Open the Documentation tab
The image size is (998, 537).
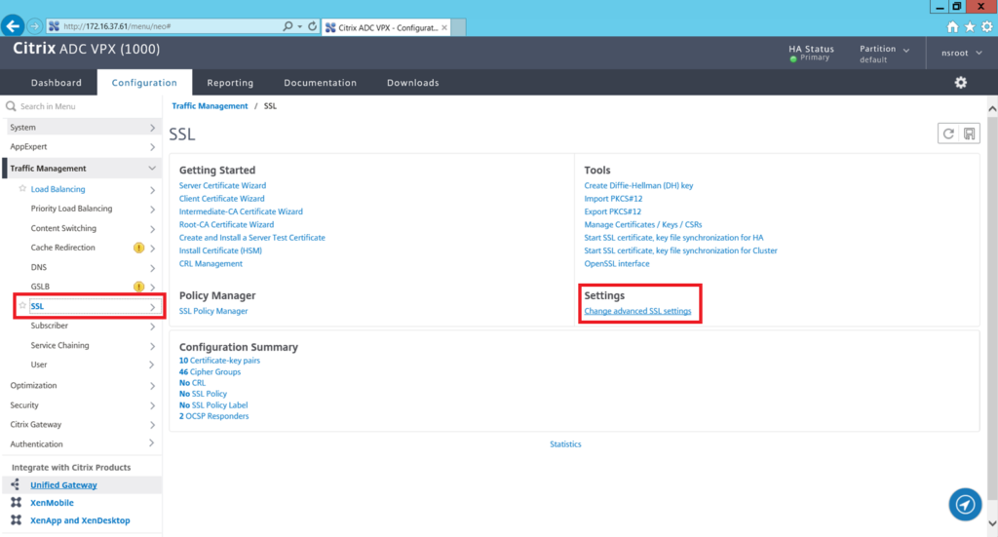pos(320,82)
